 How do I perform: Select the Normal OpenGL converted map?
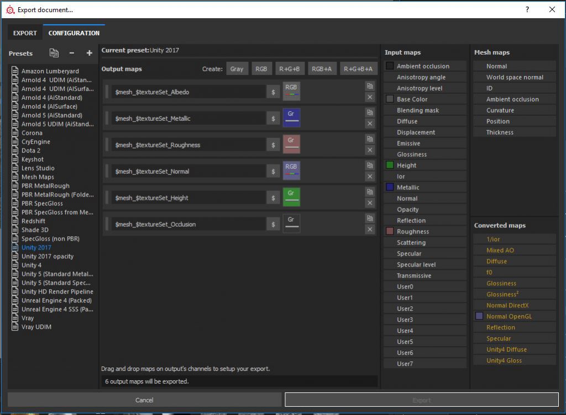(515, 316)
